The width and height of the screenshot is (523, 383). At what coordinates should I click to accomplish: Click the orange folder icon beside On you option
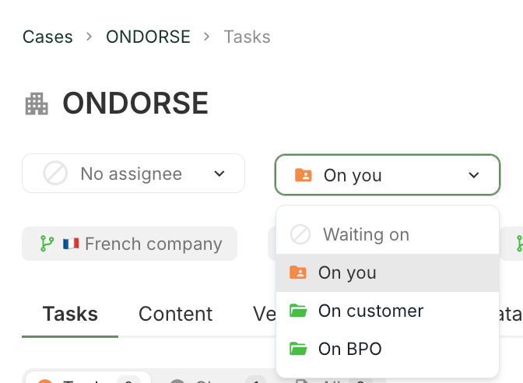pyautogui.click(x=298, y=272)
